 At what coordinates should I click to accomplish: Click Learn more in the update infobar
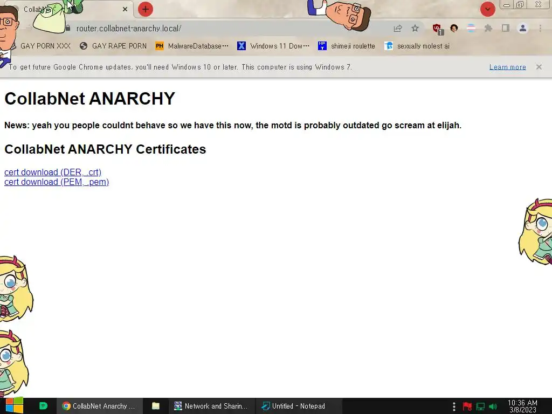pyautogui.click(x=507, y=67)
